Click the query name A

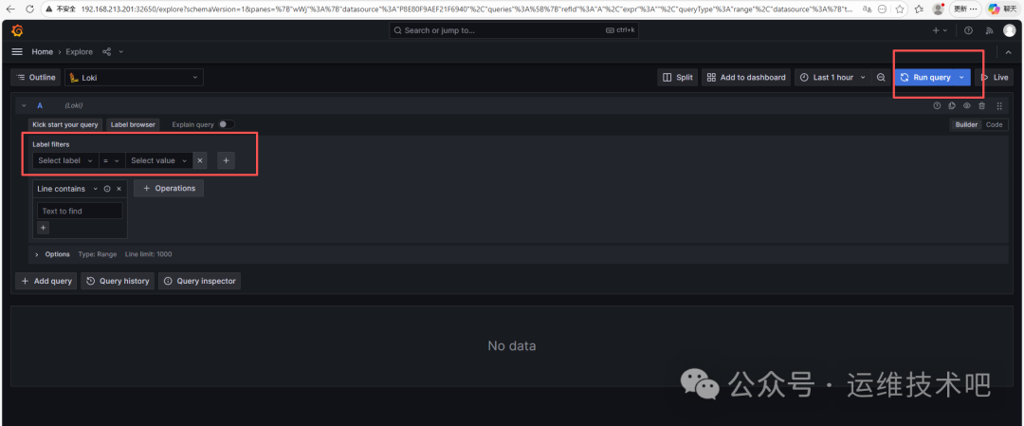tap(40, 105)
